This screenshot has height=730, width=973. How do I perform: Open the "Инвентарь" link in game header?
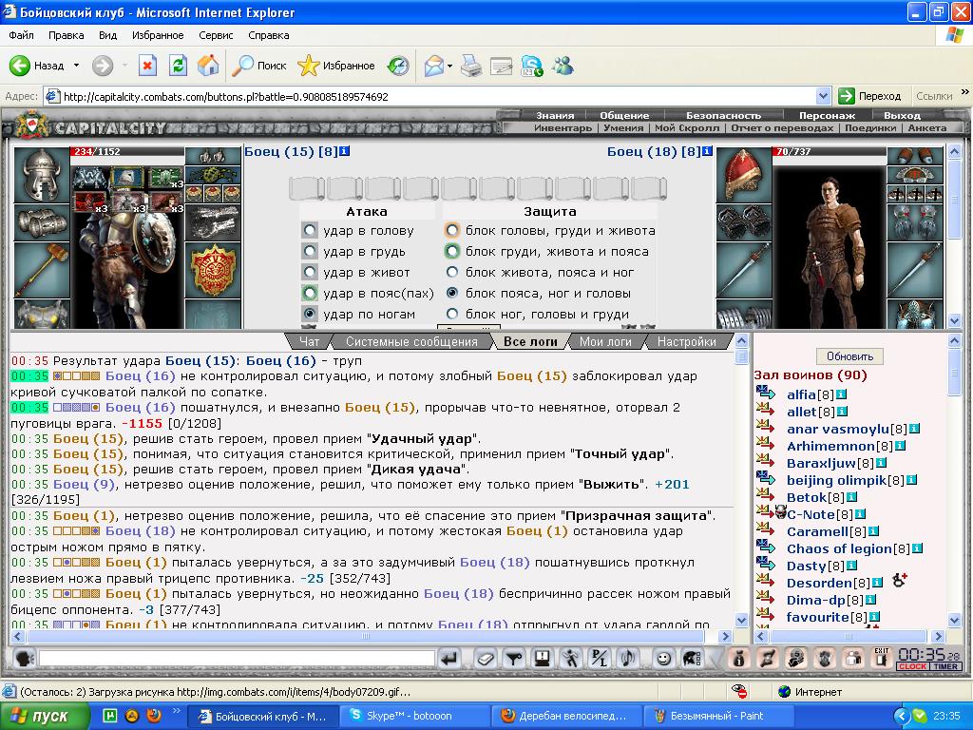point(563,128)
